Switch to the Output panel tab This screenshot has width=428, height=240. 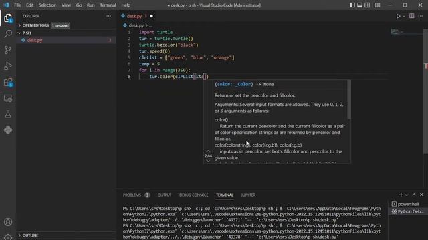click(165, 195)
